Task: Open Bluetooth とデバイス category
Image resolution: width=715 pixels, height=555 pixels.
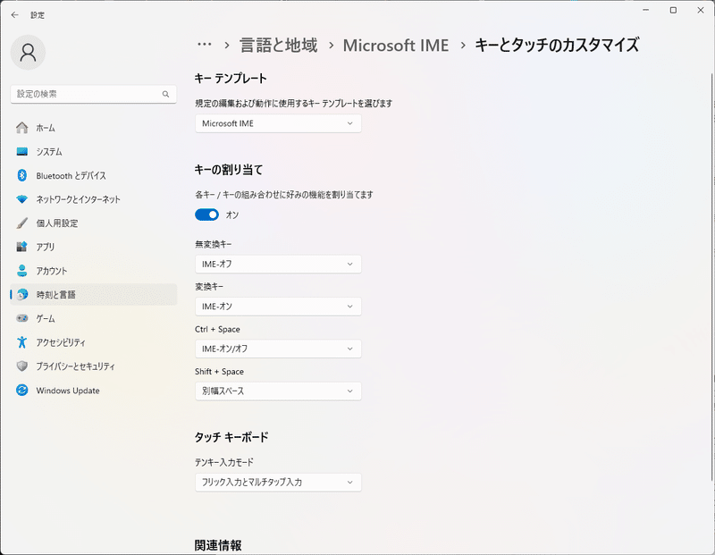Action: click(94, 175)
